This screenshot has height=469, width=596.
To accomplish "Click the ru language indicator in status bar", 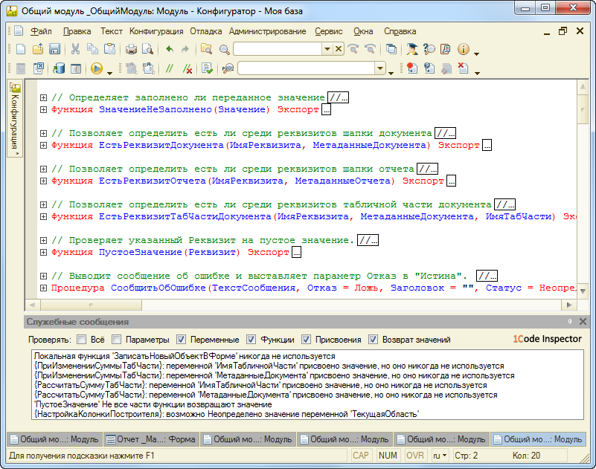I will click(x=439, y=455).
